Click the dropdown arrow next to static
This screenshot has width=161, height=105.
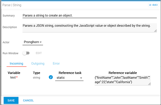click(81, 78)
